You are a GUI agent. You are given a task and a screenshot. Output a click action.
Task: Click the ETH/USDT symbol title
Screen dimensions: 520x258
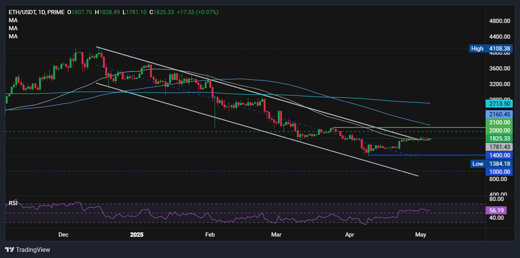pos(22,12)
